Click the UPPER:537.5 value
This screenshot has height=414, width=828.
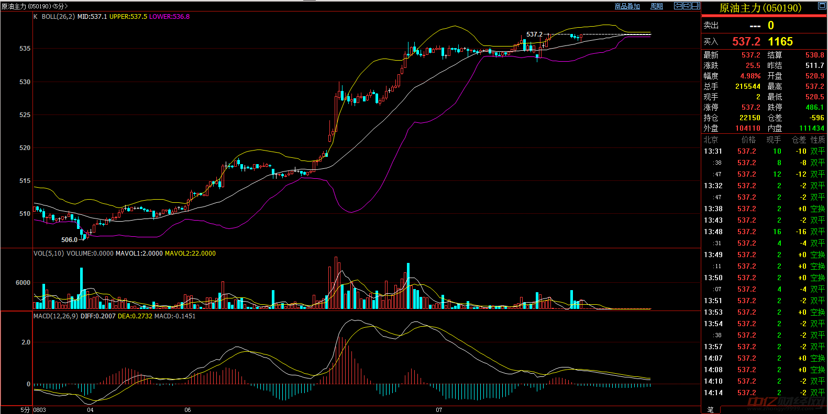point(128,17)
